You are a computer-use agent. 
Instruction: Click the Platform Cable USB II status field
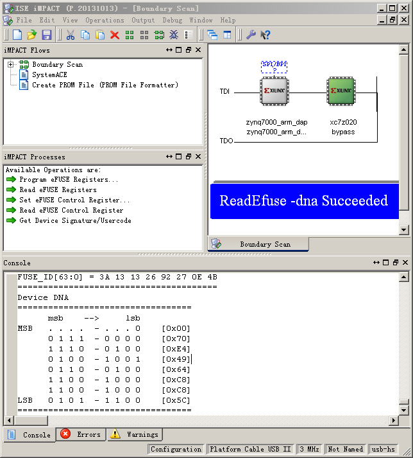tap(251, 449)
